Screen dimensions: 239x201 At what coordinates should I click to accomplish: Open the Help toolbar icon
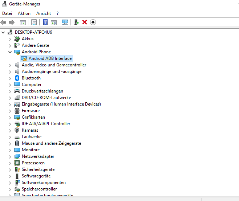[x=45, y=22]
